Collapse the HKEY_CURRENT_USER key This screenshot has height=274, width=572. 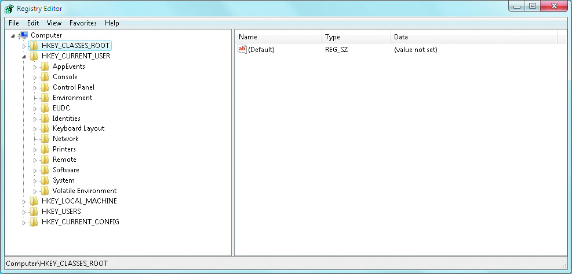24,57
